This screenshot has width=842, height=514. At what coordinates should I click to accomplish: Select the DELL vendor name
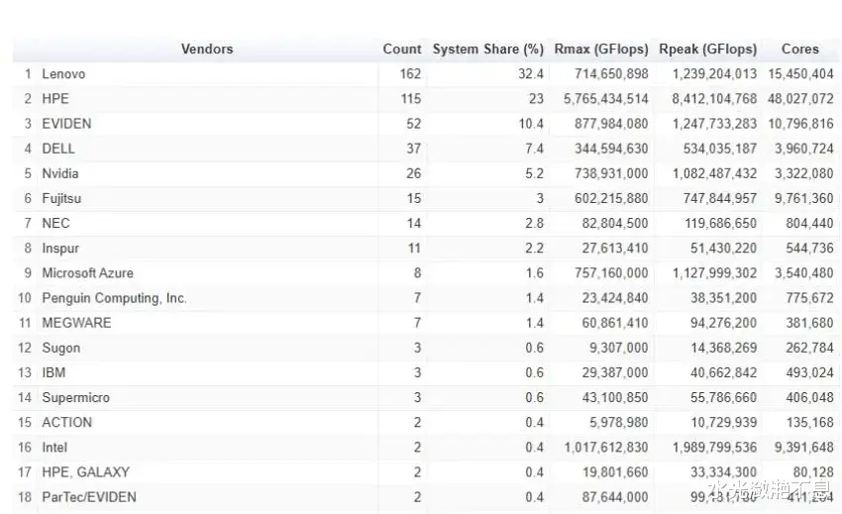tap(58, 149)
